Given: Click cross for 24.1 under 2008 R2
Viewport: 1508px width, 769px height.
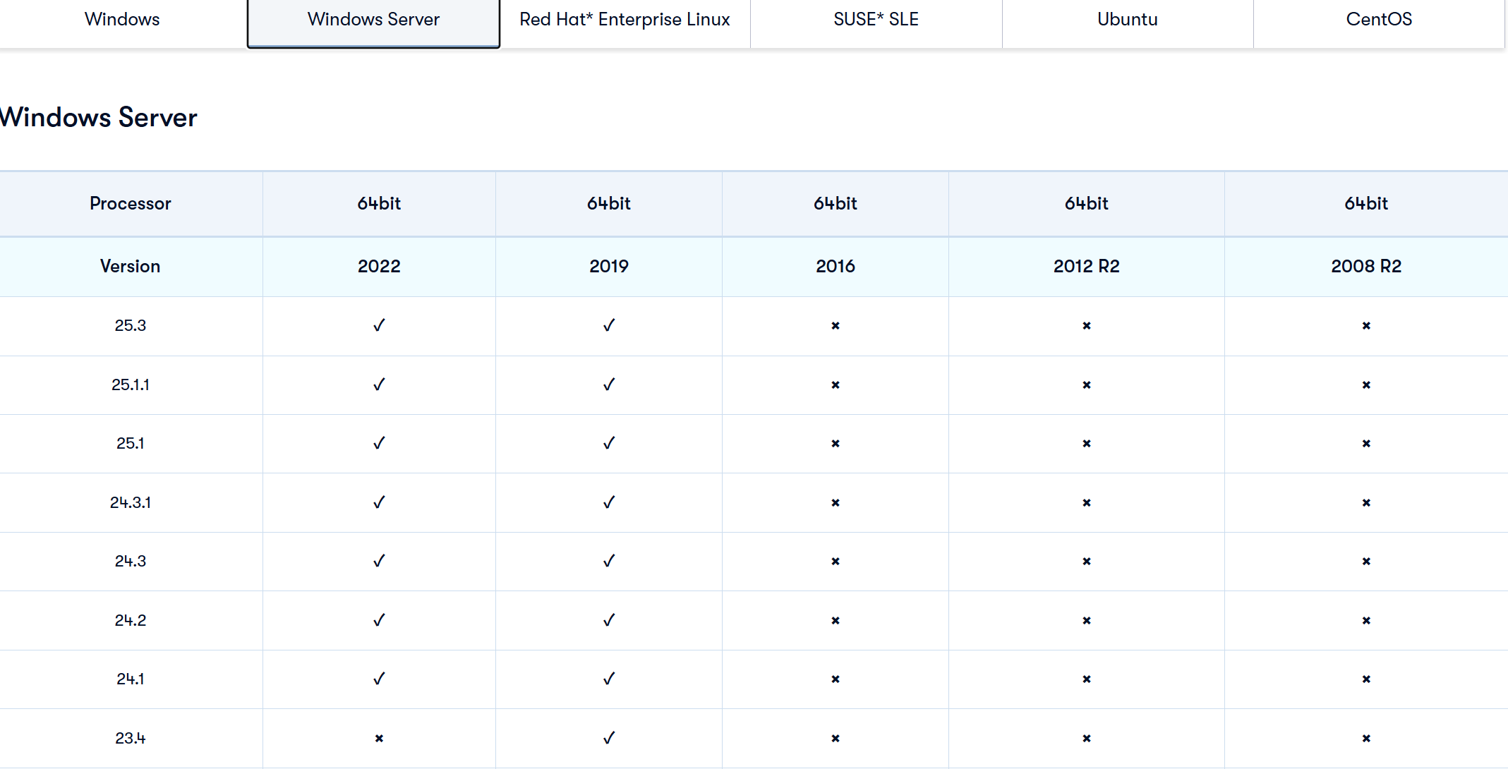Looking at the screenshot, I should [x=1365, y=679].
